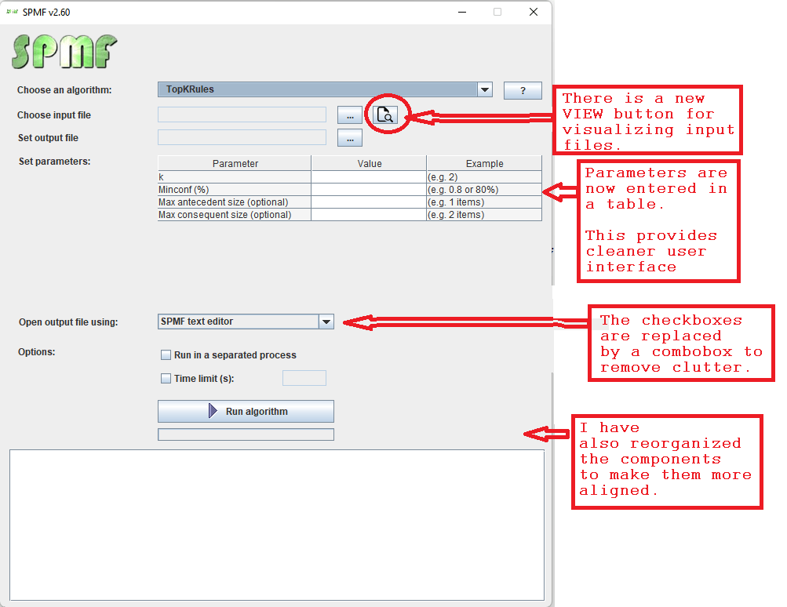Click the Set output file text field

(242, 137)
